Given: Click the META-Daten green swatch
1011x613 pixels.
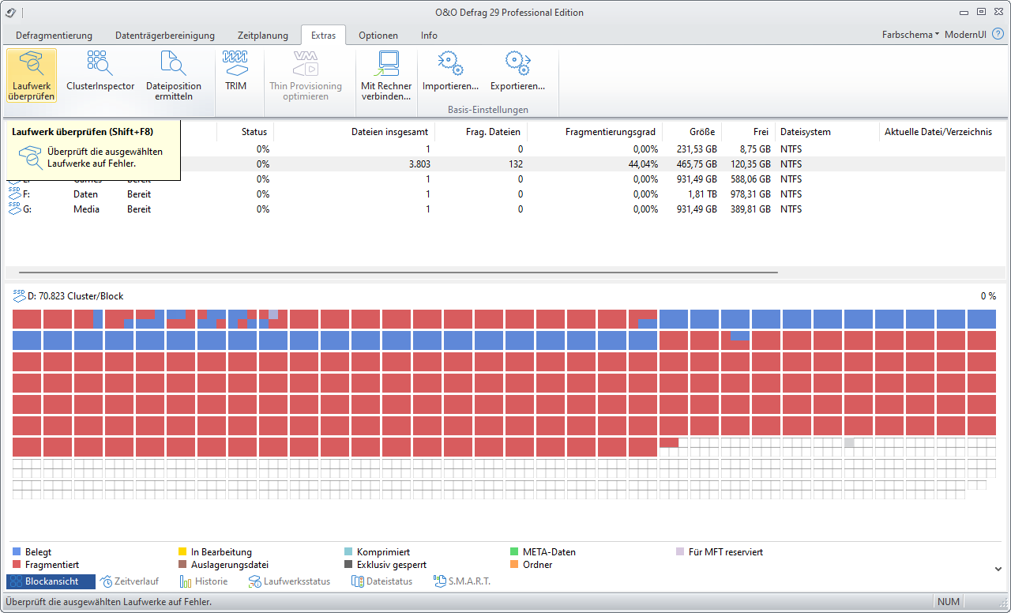Looking at the screenshot, I should (x=514, y=552).
